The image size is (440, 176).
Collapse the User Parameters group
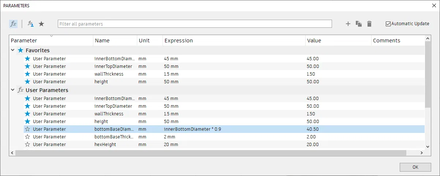point(13,90)
